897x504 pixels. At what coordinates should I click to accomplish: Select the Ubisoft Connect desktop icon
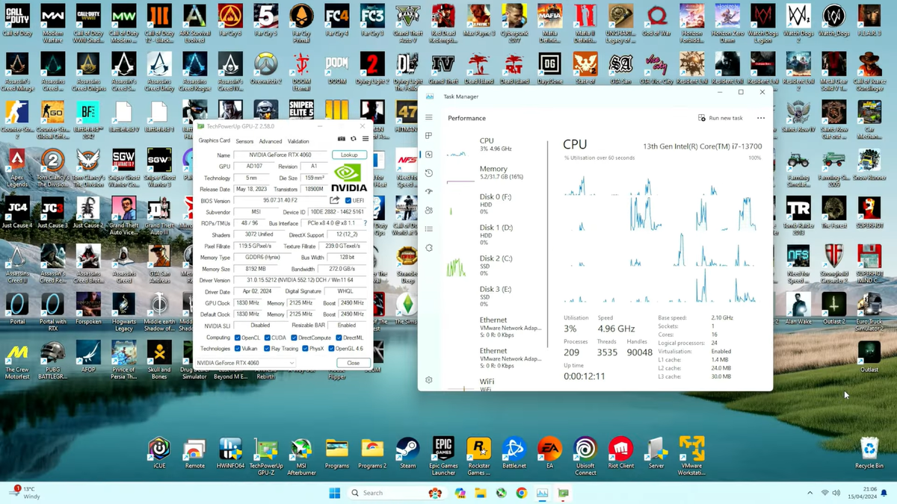[585, 455]
